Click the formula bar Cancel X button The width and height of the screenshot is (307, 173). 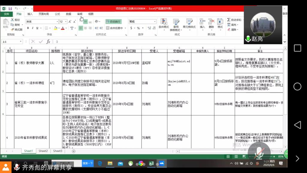33,41
